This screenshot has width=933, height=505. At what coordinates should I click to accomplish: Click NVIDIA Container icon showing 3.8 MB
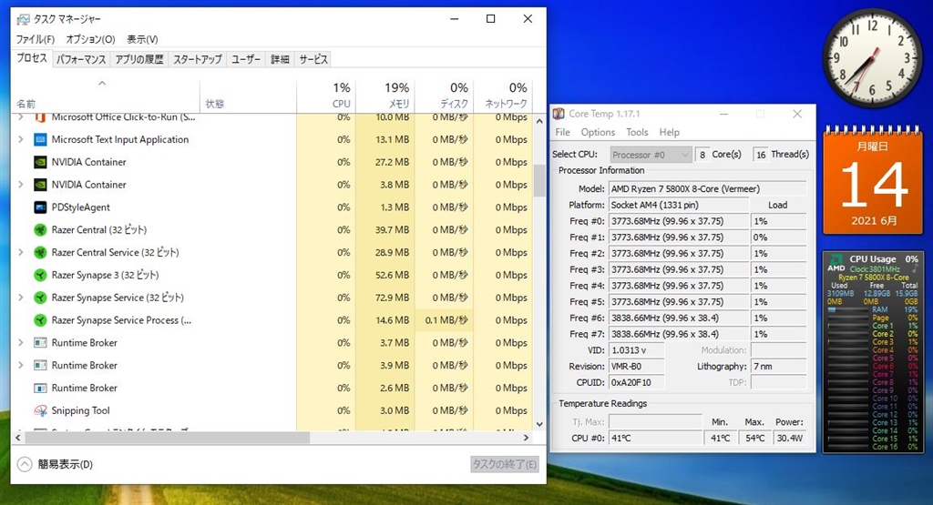coord(40,185)
